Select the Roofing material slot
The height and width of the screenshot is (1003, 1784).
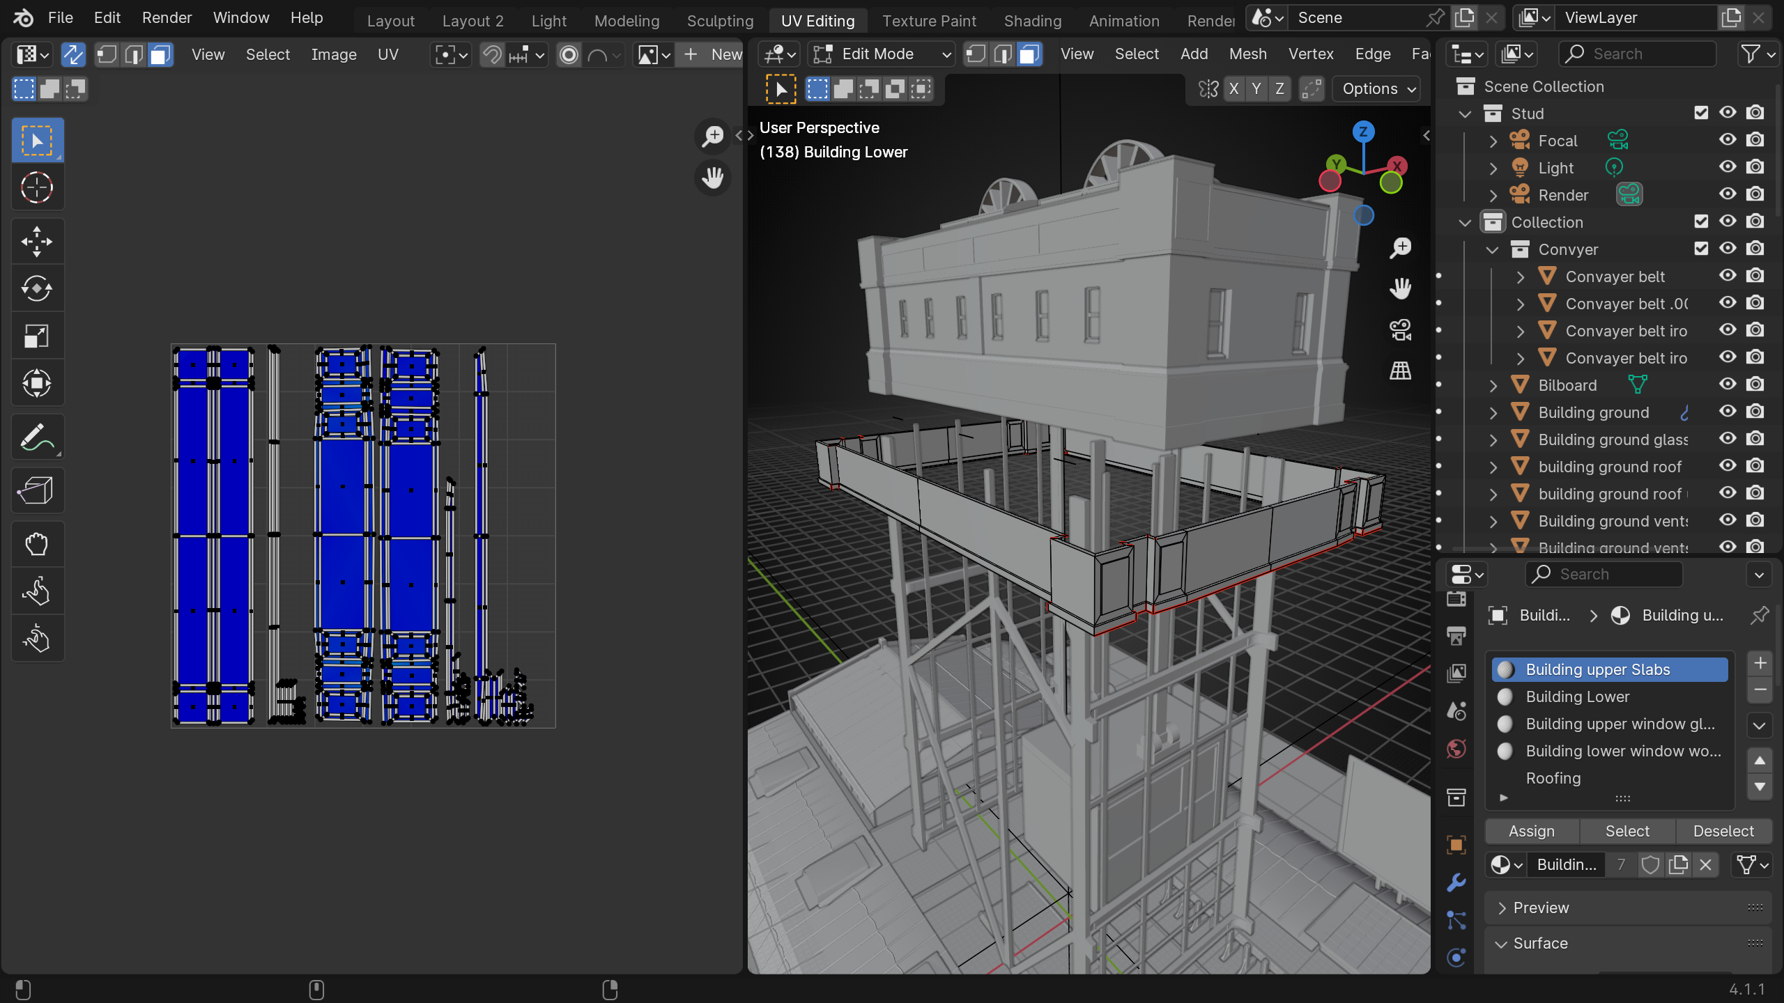1610,778
